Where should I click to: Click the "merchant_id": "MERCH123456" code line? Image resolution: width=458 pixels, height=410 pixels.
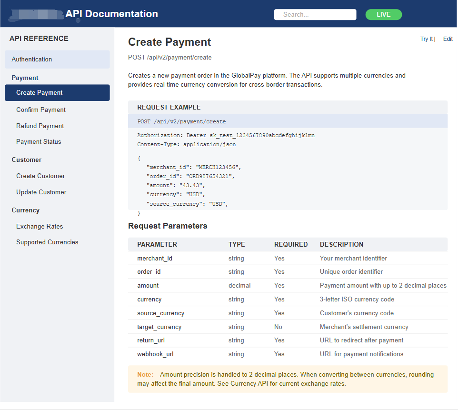[x=194, y=167]
